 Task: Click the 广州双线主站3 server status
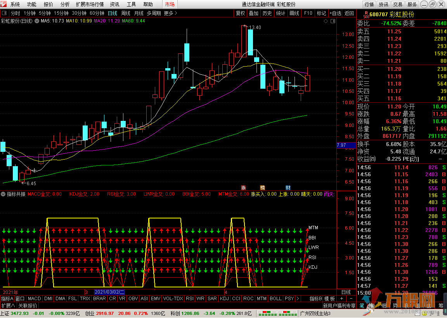coord(315,313)
